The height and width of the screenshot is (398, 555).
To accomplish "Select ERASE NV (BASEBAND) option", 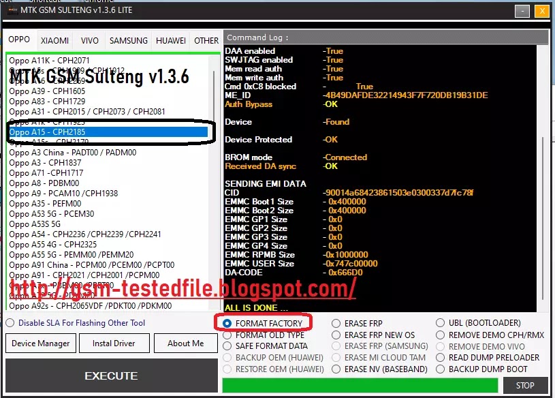I will [x=379, y=369].
